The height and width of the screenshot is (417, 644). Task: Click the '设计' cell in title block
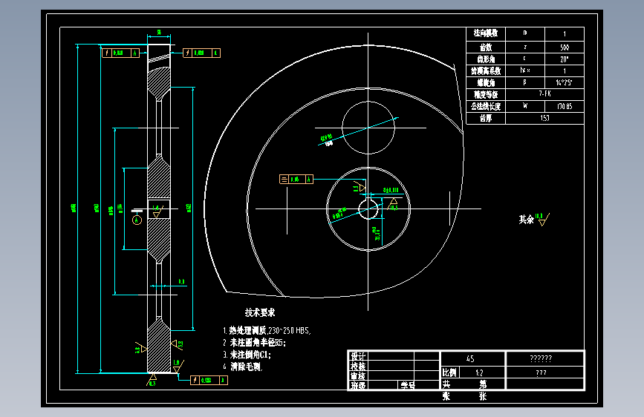click(358, 356)
